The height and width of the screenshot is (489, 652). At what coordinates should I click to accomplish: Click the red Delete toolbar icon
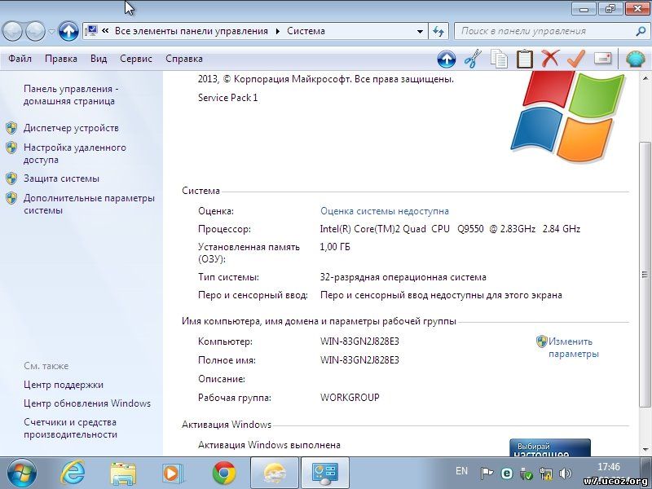(x=550, y=59)
